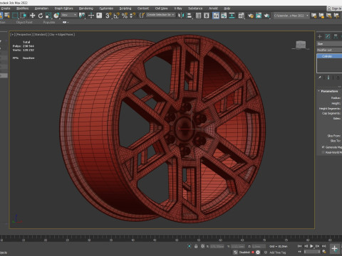Toggle the 3D Snaps icon
Image resolution: width=342 pixels, height=256 pixels.
[108, 16]
